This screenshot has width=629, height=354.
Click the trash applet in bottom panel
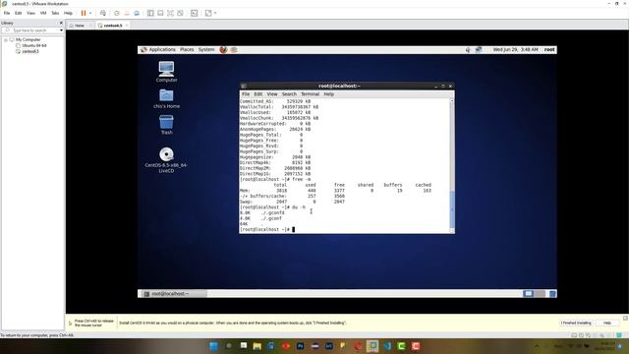pyautogui.click(x=552, y=294)
